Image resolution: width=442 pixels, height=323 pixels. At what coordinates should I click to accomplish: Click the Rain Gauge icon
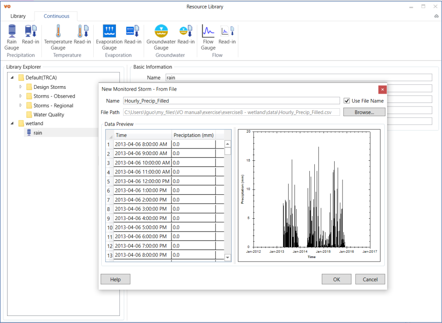(12, 32)
